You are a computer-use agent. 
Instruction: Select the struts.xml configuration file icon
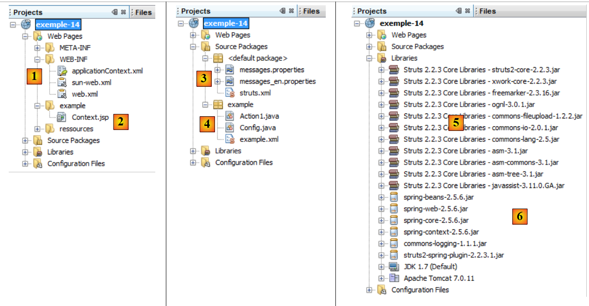[230, 93]
